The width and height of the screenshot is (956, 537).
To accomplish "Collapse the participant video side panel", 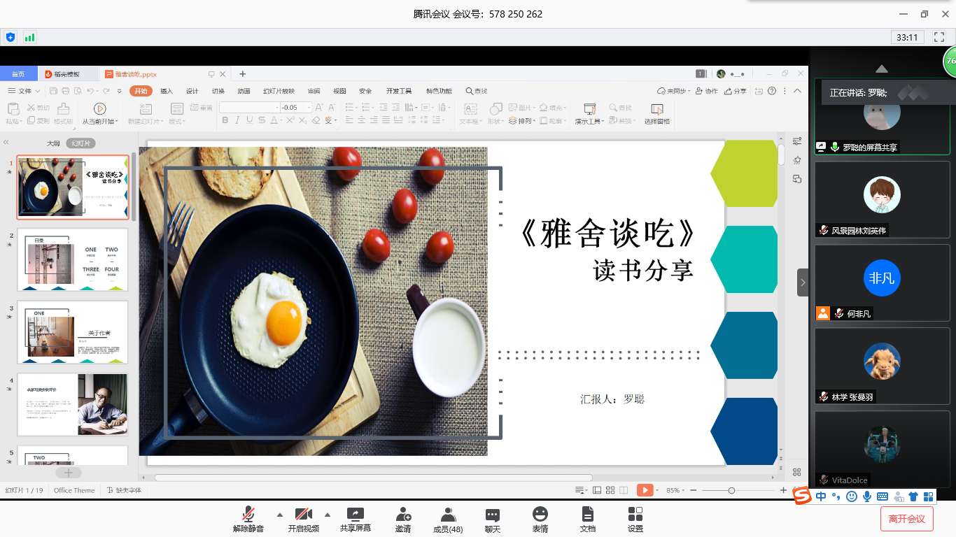I will pos(803,282).
